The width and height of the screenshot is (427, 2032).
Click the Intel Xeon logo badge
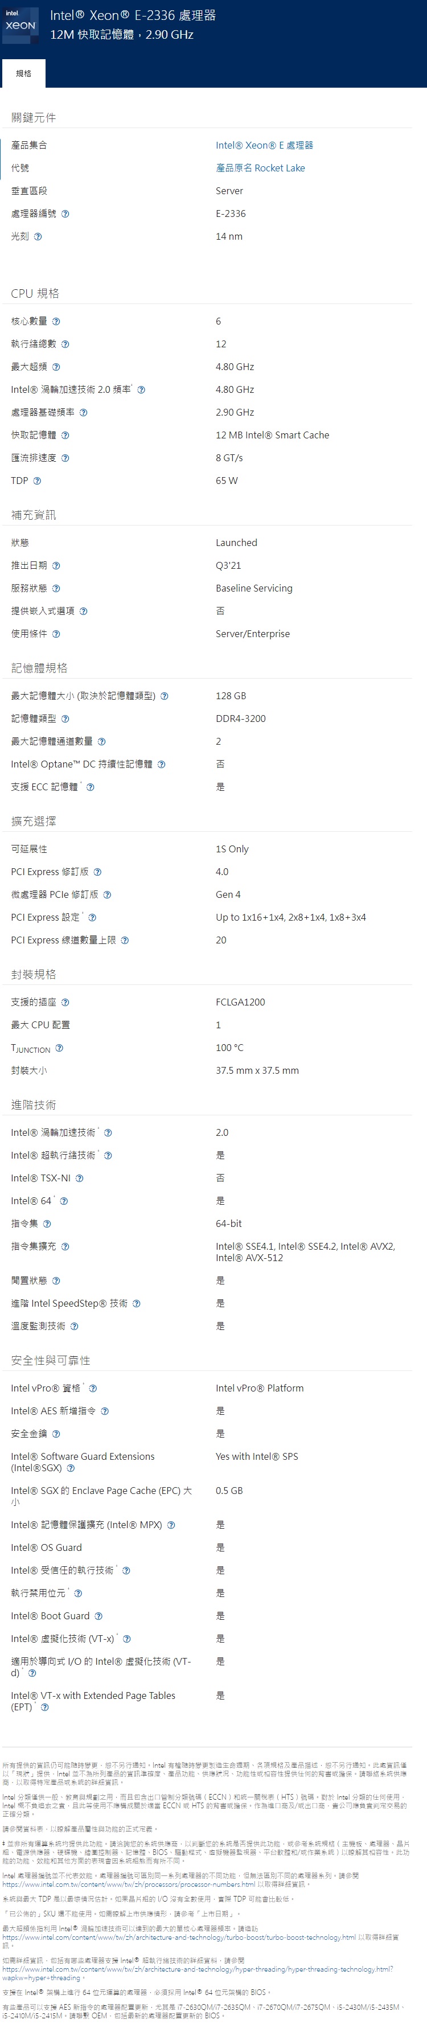(20, 24)
